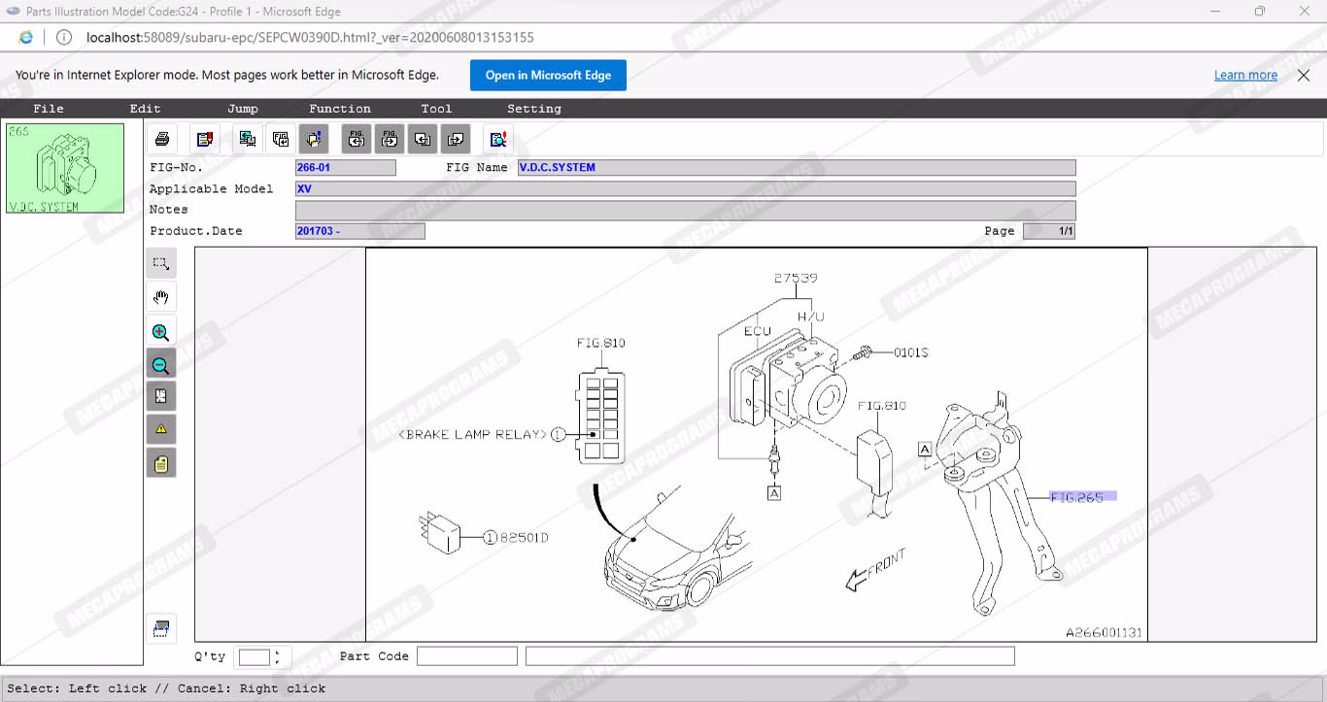Click the previous page left arrow icon

pos(423,139)
